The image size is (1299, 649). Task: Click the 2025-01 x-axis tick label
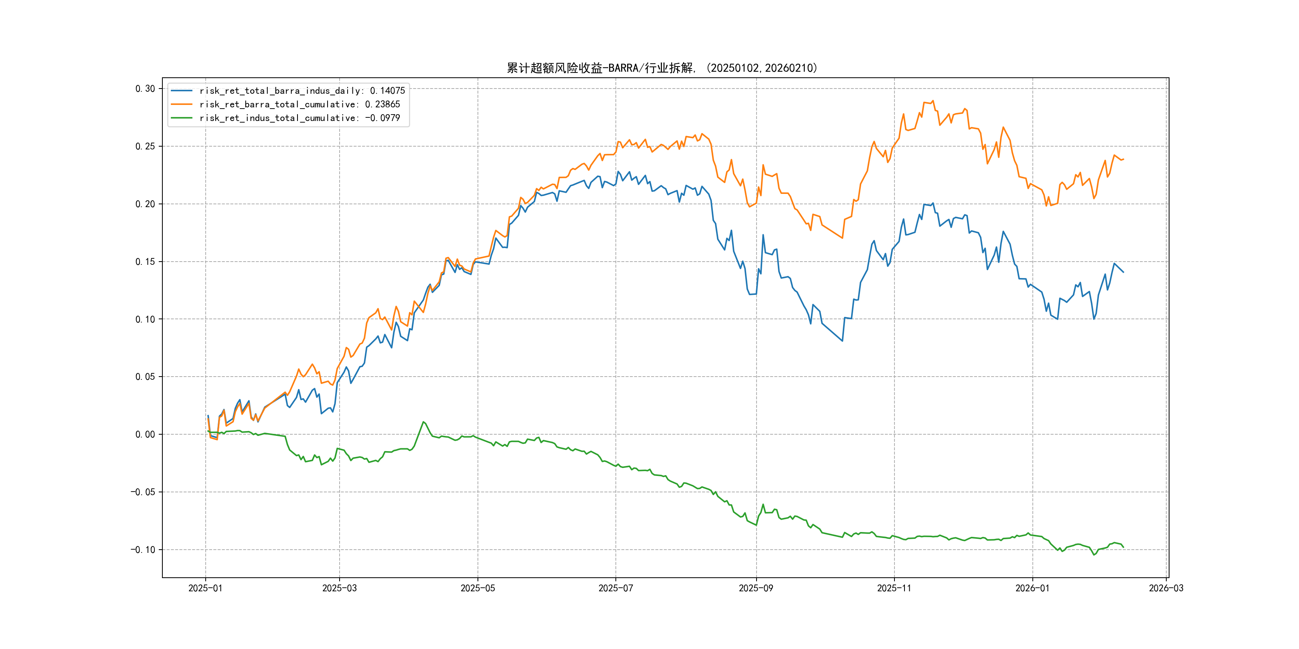pyautogui.click(x=205, y=588)
